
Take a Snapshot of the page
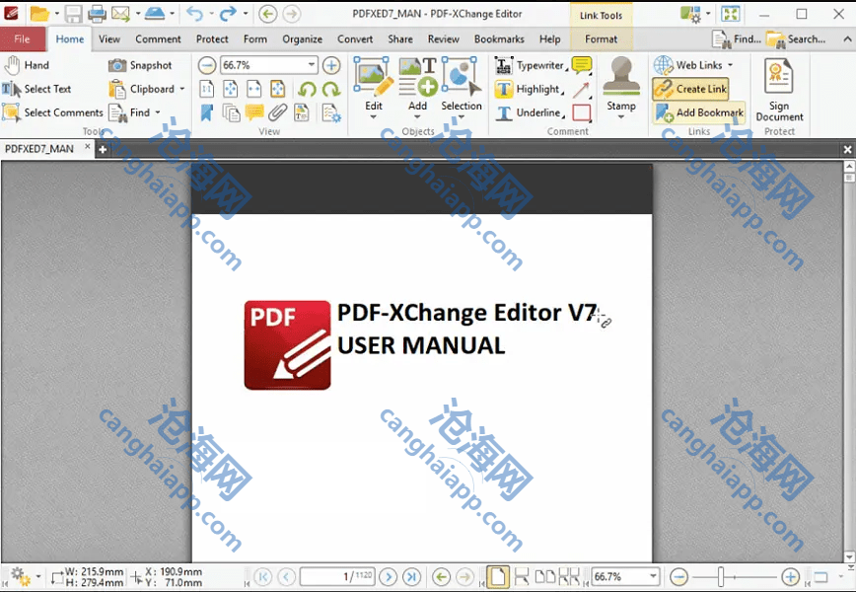coord(140,65)
